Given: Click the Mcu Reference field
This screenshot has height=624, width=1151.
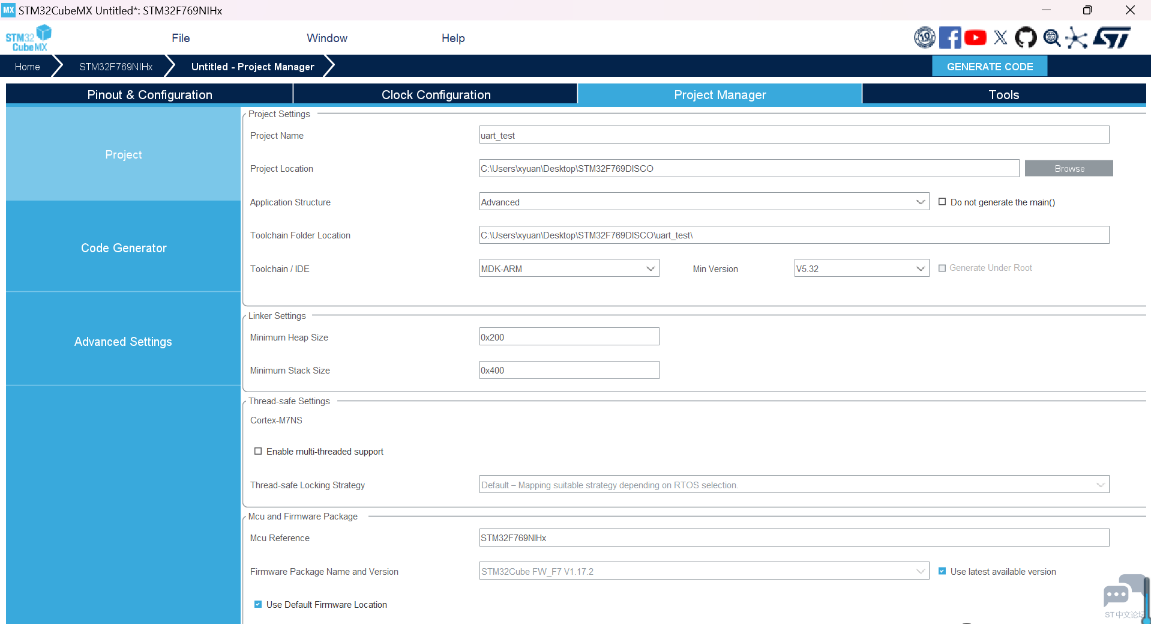Looking at the screenshot, I should (794, 538).
